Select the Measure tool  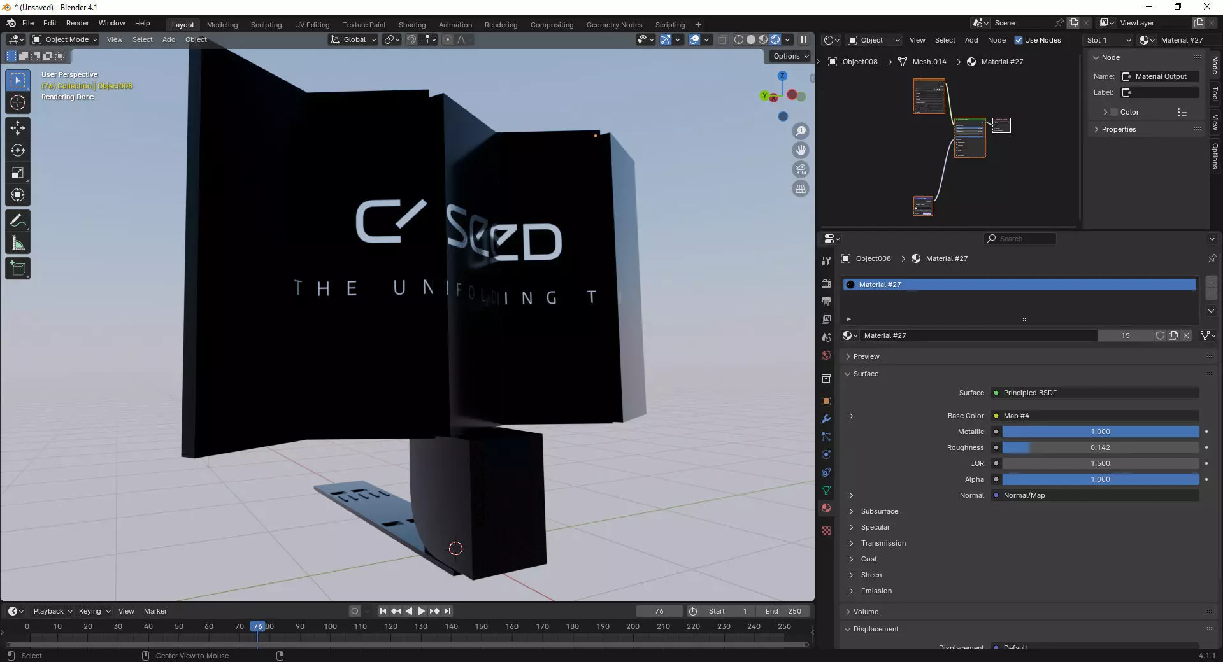coord(18,244)
